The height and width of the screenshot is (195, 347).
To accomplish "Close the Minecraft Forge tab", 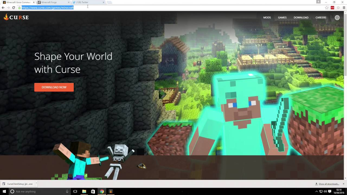I will click(68, 2).
